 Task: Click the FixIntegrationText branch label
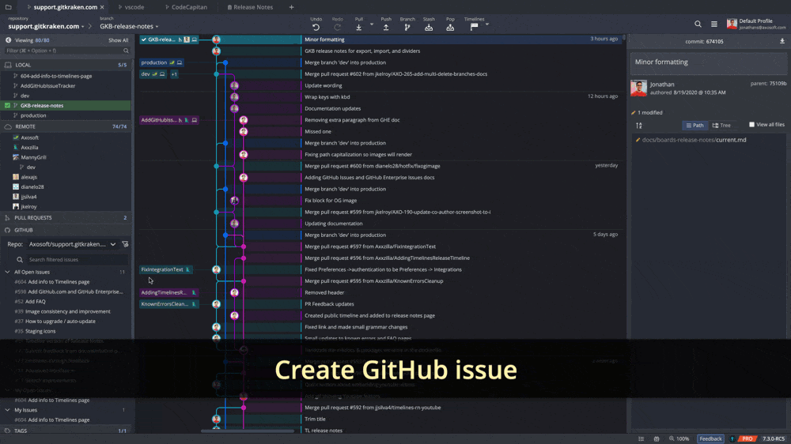click(165, 269)
